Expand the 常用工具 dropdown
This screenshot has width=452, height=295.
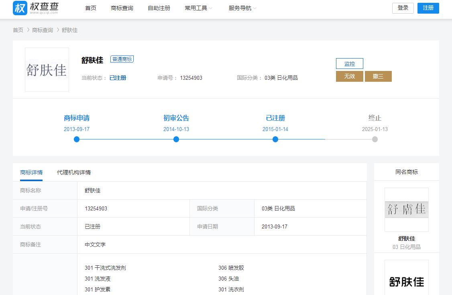pyautogui.click(x=198, y=8)
